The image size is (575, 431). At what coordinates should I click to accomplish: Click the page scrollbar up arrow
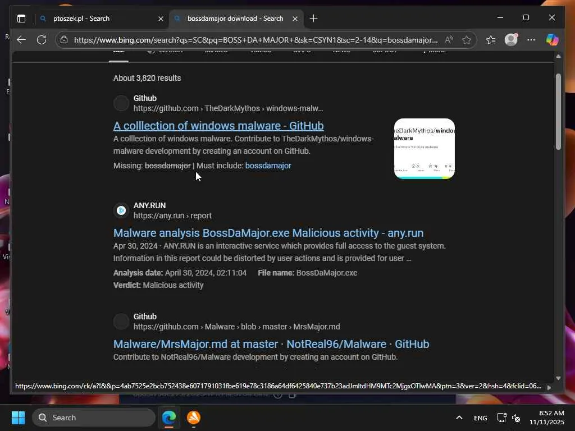[558, 57]
